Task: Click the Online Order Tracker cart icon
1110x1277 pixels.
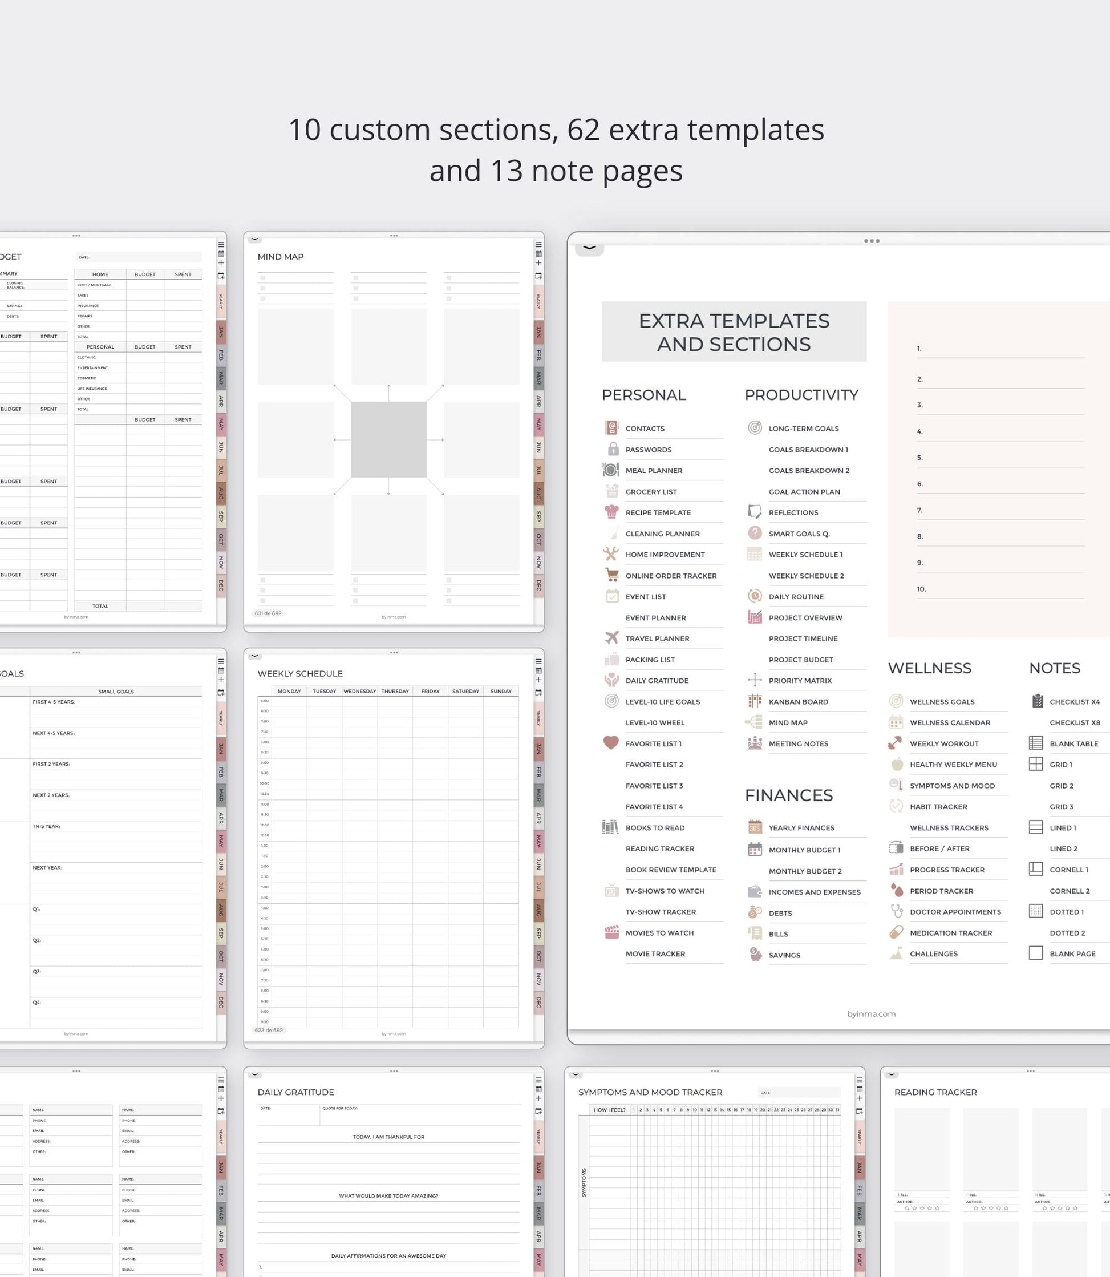Action: [611, 575]
